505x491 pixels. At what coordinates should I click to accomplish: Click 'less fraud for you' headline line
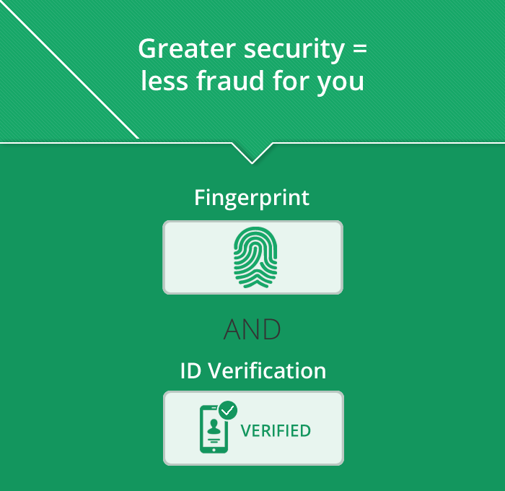[252, 82]
